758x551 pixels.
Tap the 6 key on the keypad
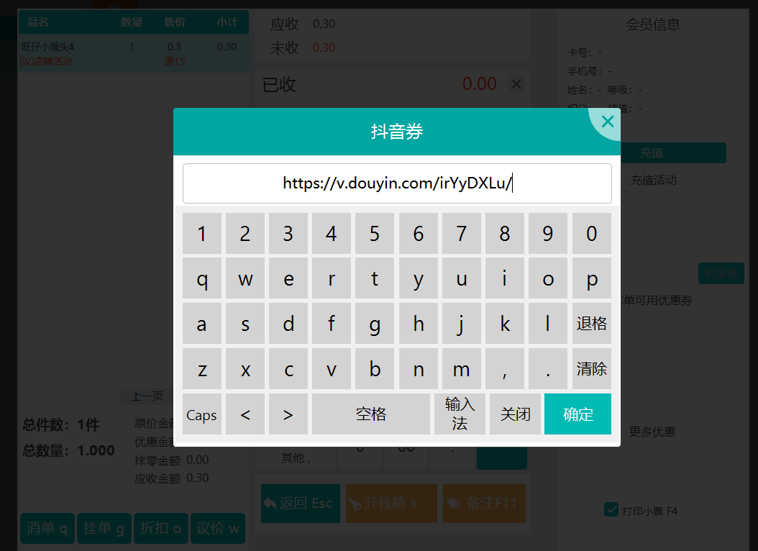(419, 234)
